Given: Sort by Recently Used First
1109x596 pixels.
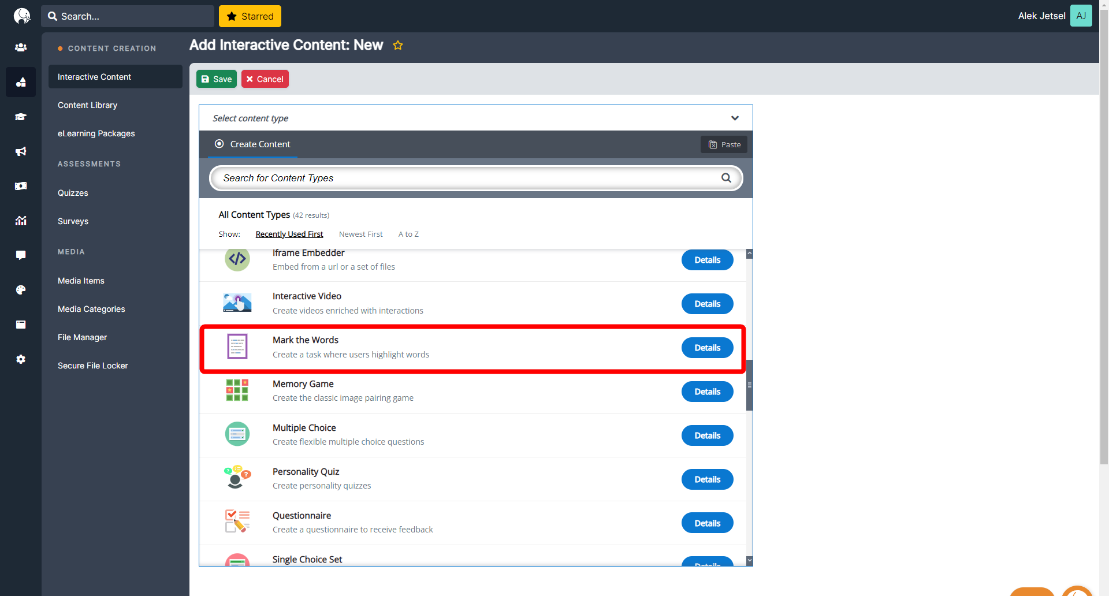Looking at the screenshot, I should pos(289,234).
